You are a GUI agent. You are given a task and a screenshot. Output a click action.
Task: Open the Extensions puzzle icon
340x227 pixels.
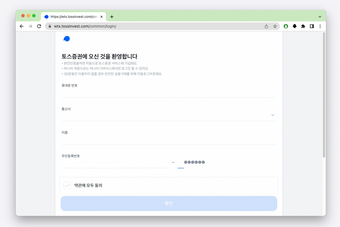tap(303, 26)
